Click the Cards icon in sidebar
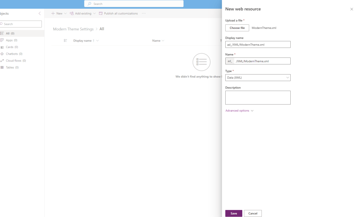Screen dimensions: 356x217 [2, 47]
